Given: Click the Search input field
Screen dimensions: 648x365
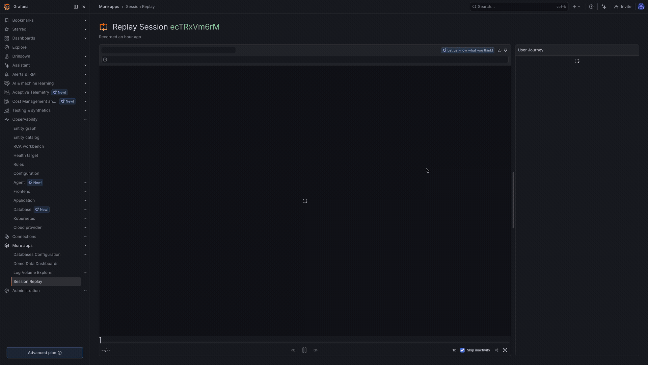Looking at the screenshot, I should click(x=519, y=7).
